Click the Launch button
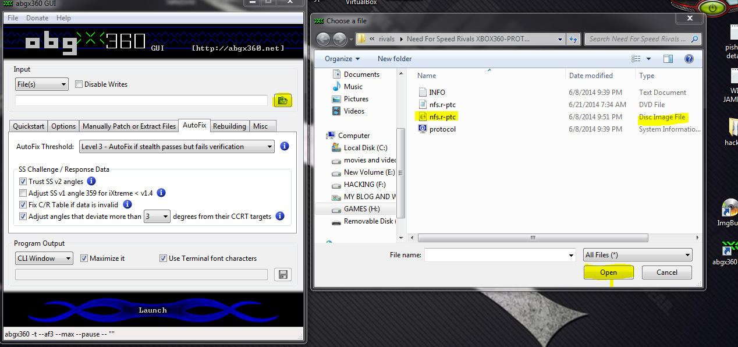Image resolution: width=738 pixels, height=347 pixels. click(153, 310)
